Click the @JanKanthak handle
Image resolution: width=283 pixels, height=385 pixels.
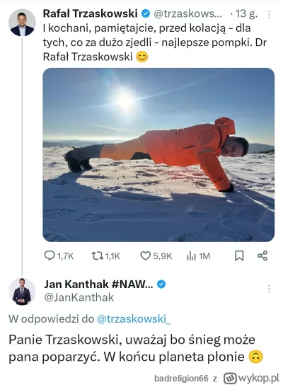[x=79, y=297]
